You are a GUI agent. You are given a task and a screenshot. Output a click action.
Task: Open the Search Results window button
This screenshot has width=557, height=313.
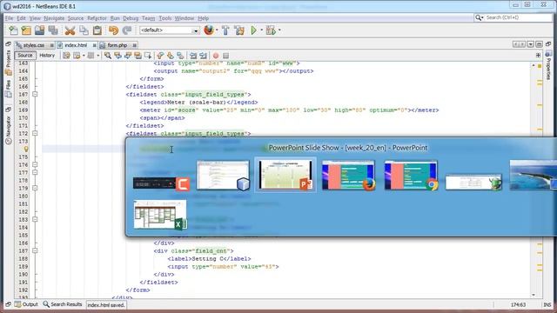63,304
